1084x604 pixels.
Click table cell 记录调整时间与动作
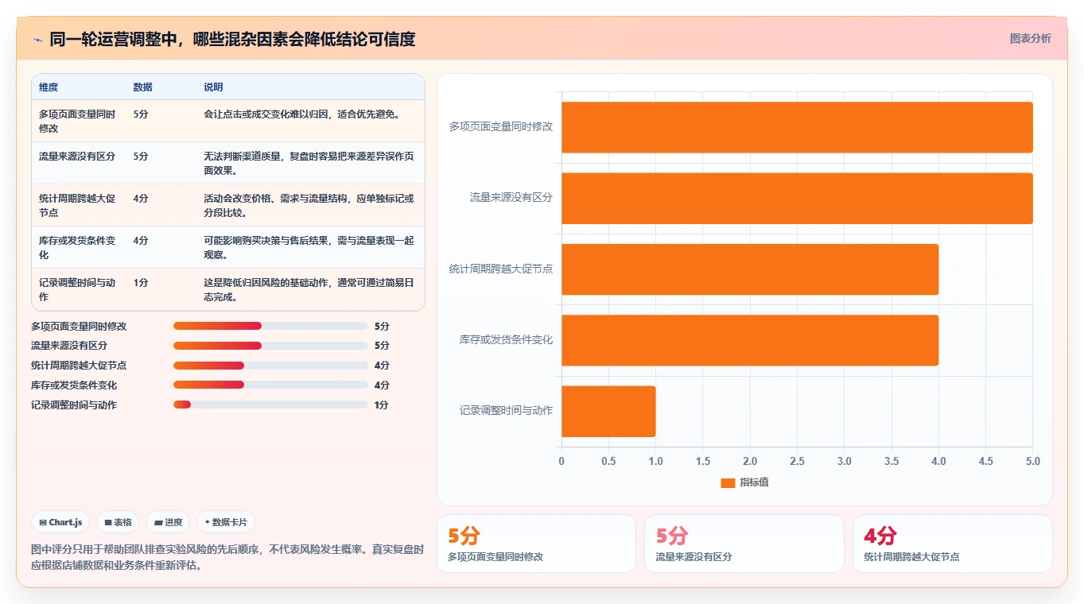coord(78,289)
